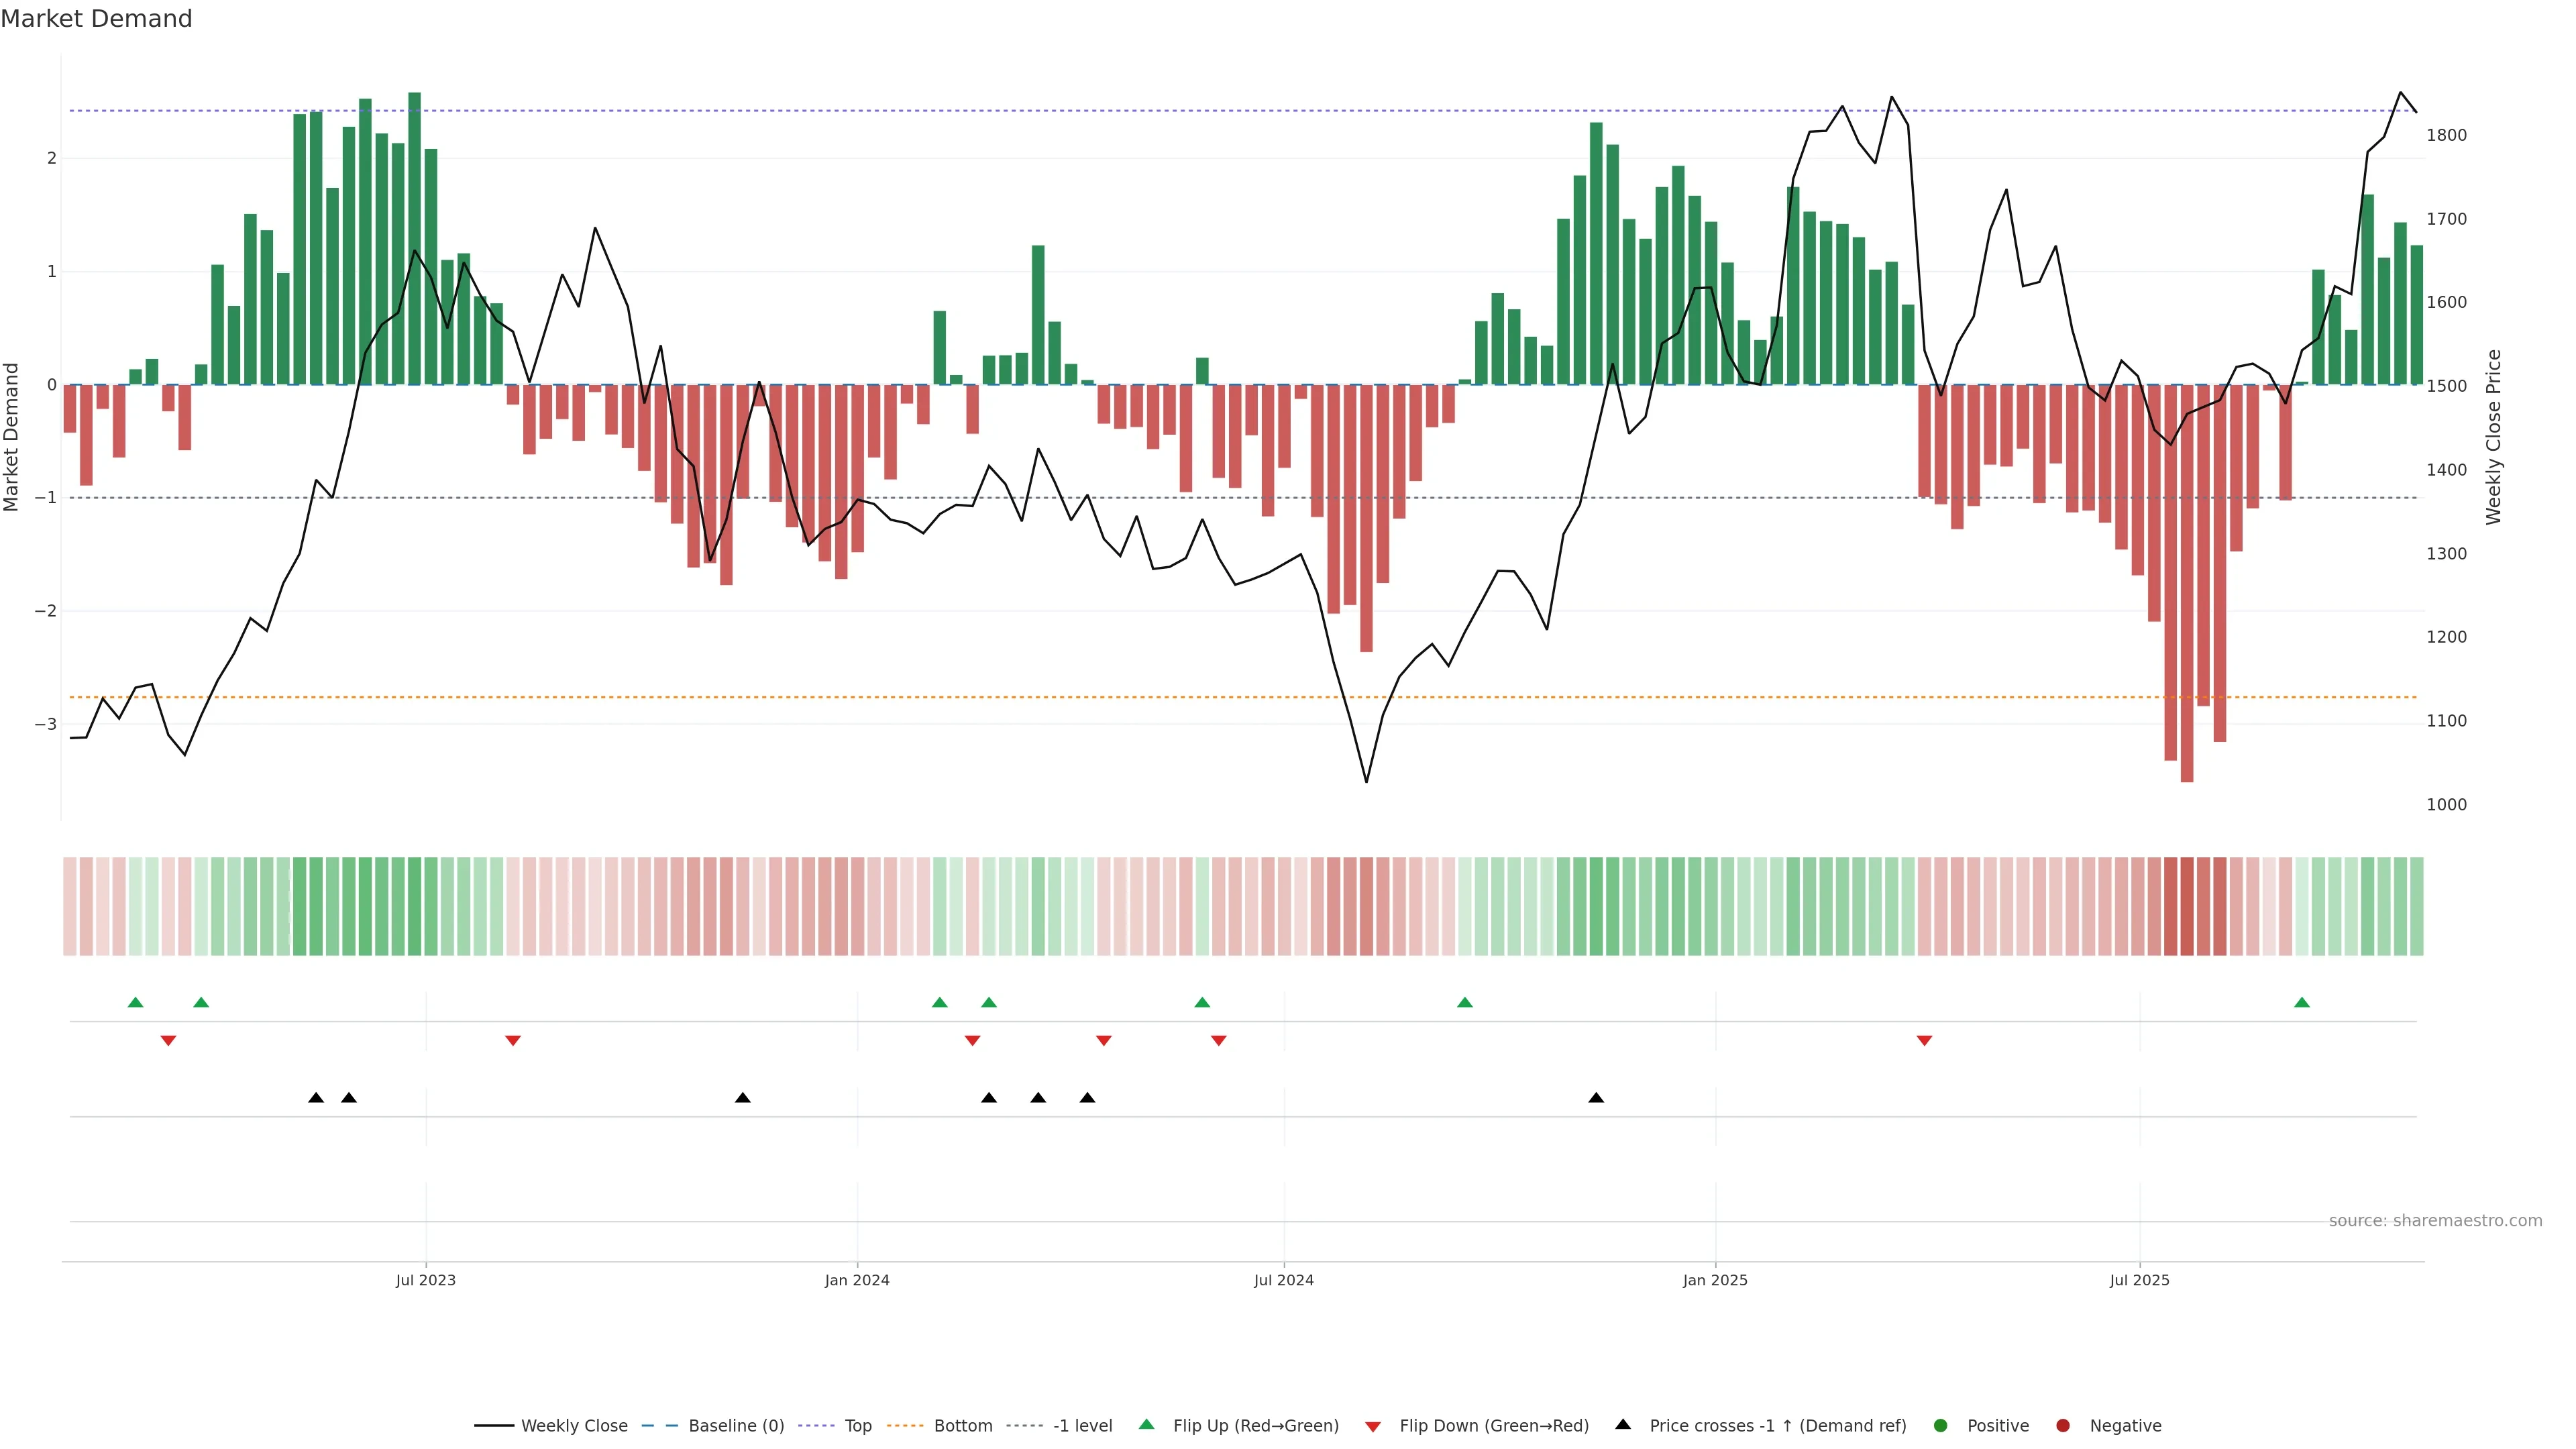Select the leftmost green Flip Up marker
The height and width of the screenshot is (1449, 2576).
pyautogui.click(x=136, y=1002)
